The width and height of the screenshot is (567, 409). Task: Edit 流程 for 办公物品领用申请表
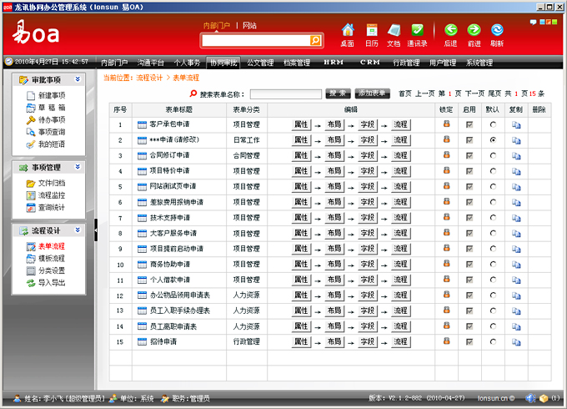(x=401, y=295)
